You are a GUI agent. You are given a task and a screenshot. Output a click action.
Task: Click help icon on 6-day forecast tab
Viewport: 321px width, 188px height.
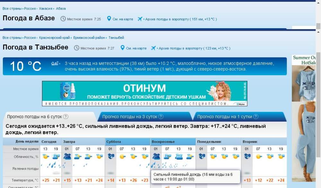click(x=66, y=117)
